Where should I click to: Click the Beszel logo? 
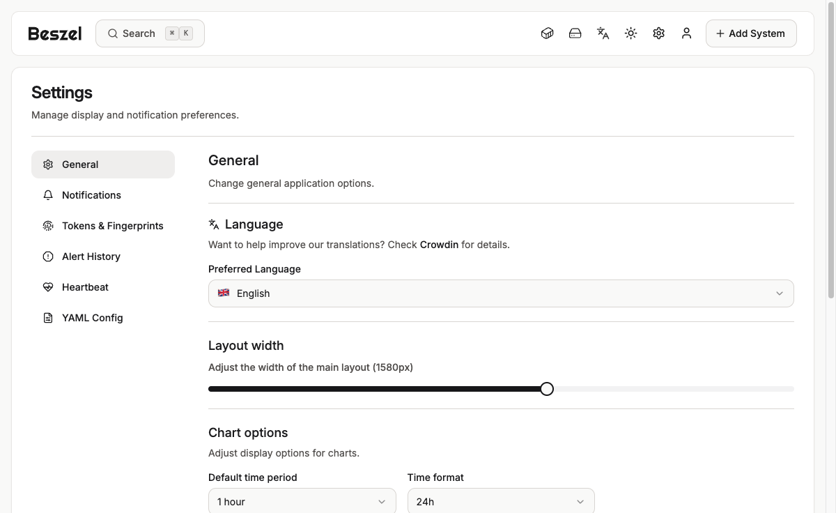pos(55,33)
